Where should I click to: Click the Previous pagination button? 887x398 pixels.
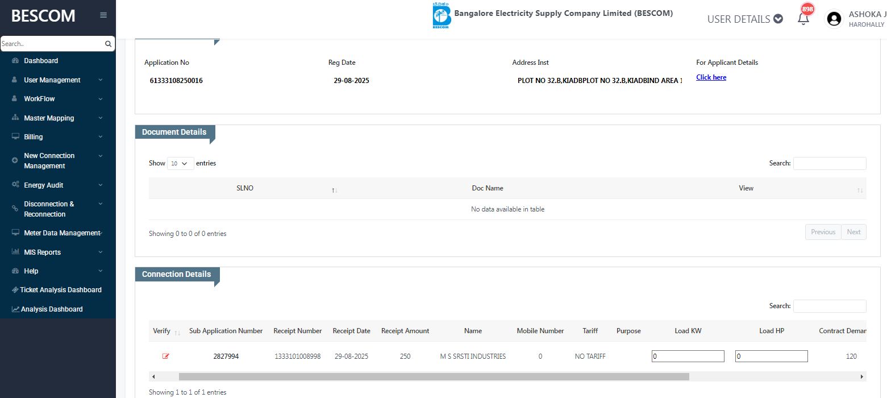[x=823, y=232]
